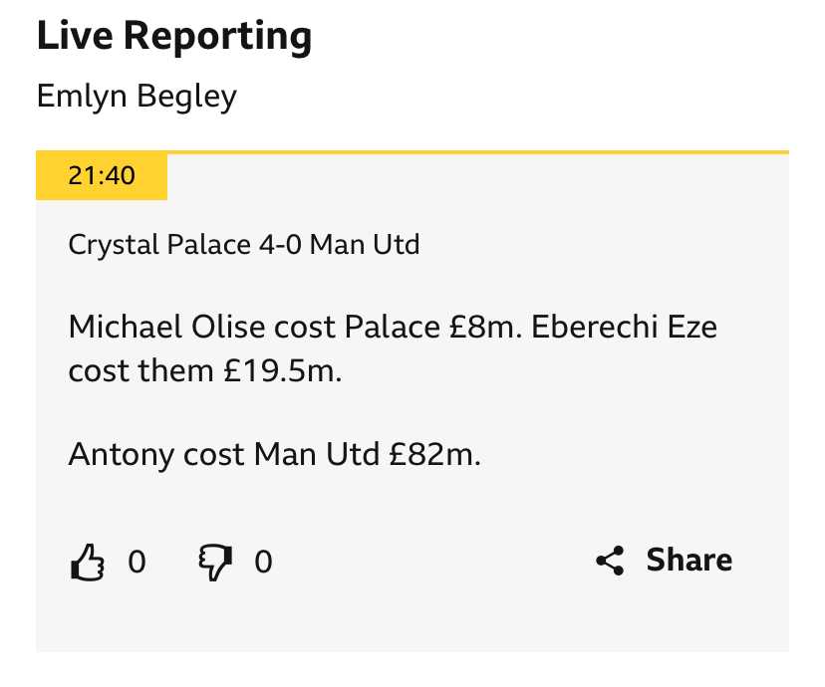
Task: Click the Man Utd team name in scoreline
Action: point(365,245)
